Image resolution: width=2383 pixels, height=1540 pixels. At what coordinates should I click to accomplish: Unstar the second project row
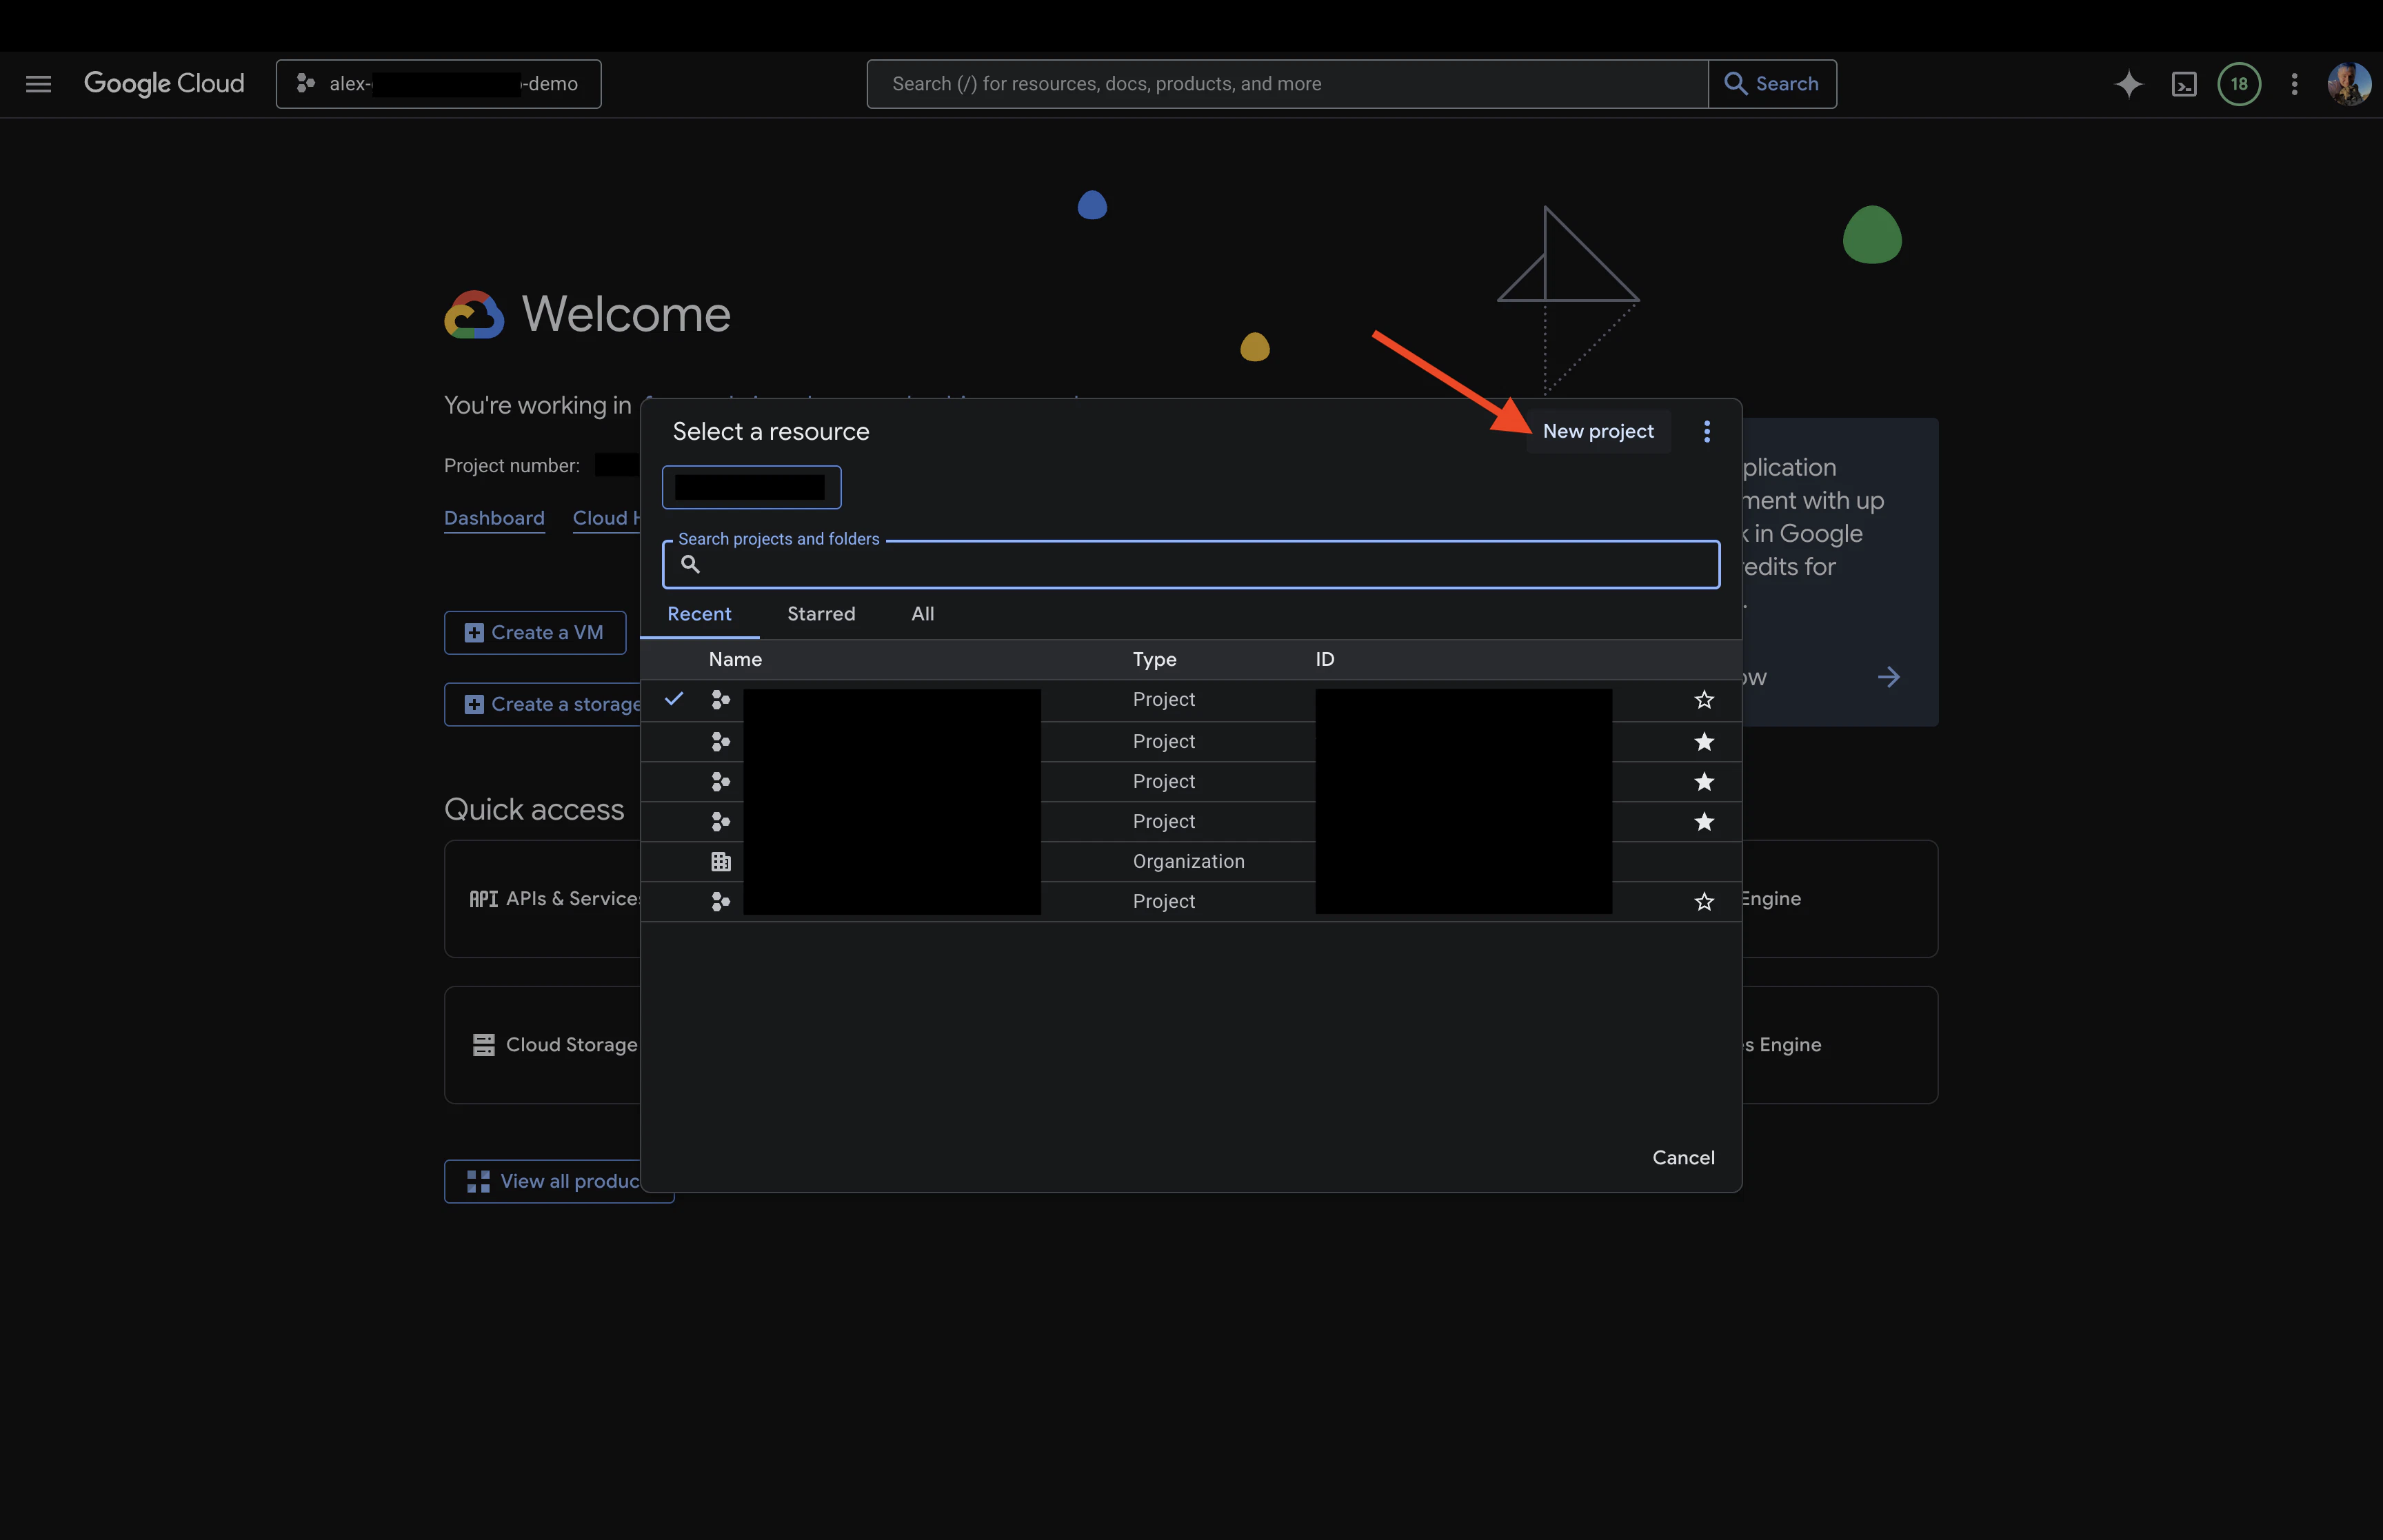(x=1704, y=741)
